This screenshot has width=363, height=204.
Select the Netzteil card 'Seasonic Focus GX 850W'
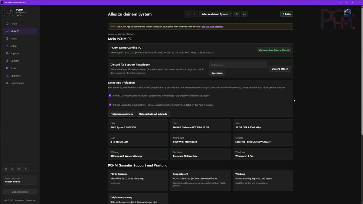pos(263,140)
